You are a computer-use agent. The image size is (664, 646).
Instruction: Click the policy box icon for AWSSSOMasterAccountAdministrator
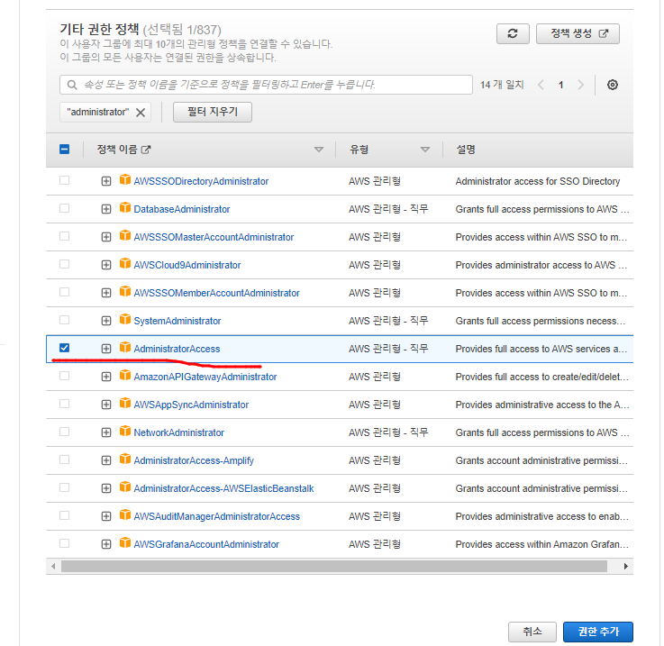pos(125,235)
